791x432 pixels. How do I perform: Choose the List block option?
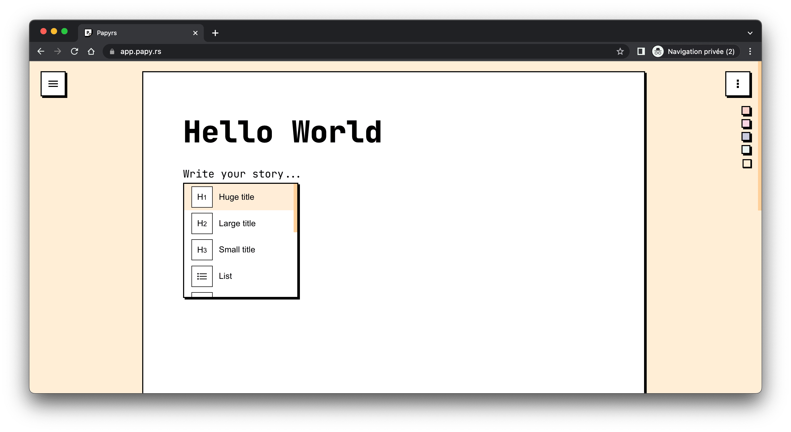click(239, 276)
